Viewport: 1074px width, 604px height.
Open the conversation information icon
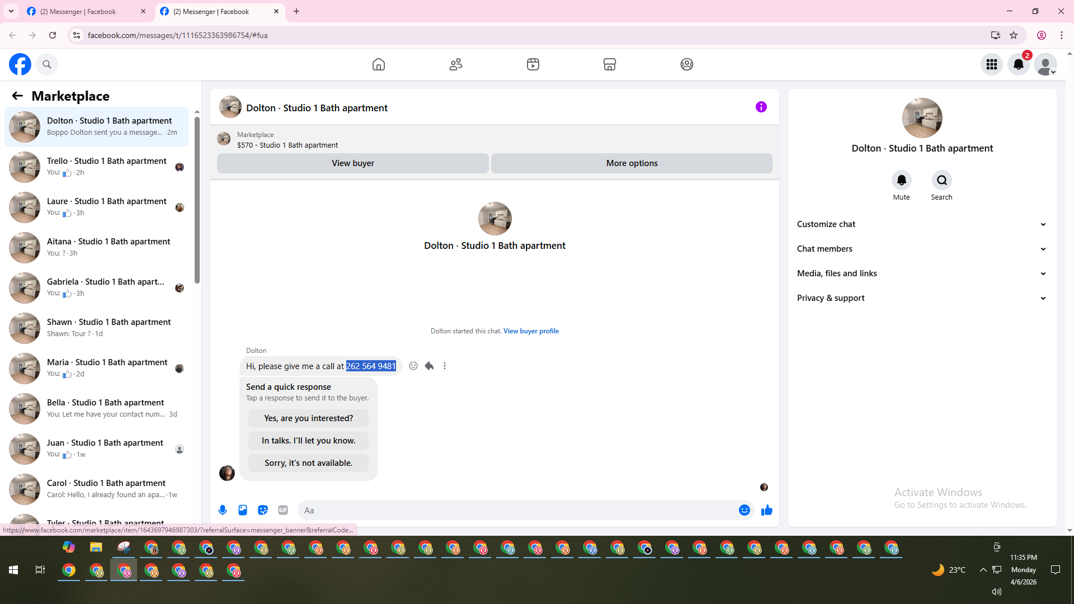point(761,107)
